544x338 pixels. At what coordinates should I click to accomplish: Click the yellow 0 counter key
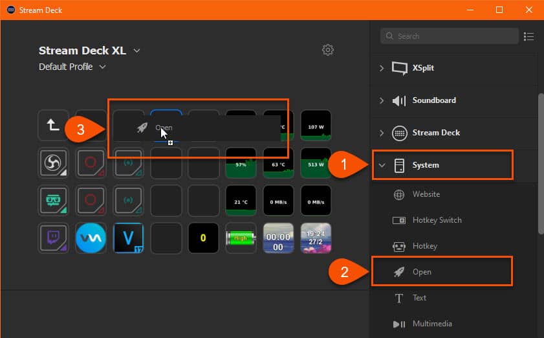tap(203, 238)
